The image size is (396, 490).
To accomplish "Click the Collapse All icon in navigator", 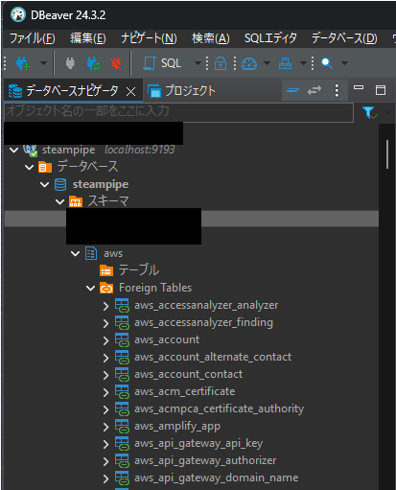I will click(x=292, y=90).
